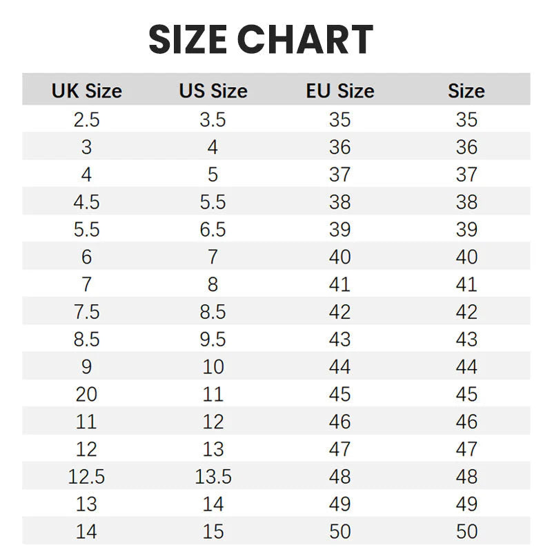Click the 20 value in UK Size column
The image size is (552, 552).
click(x=86, y=394)
